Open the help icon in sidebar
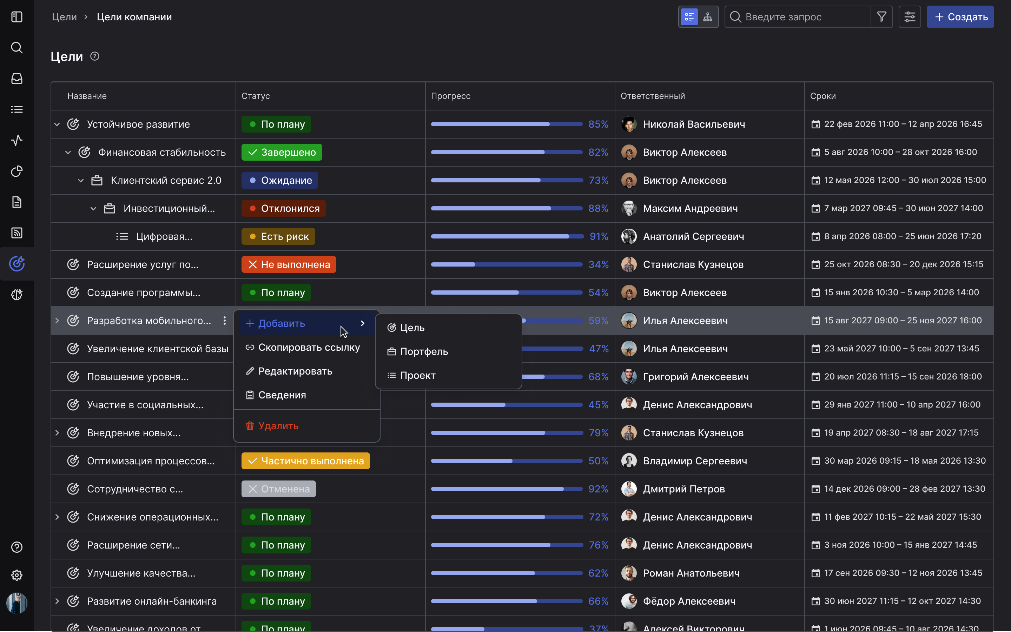1011x632 pixels. coord(17,547)
